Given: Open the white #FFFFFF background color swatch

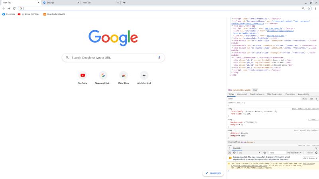Looking at the screenshot, I should coord(246,122).
